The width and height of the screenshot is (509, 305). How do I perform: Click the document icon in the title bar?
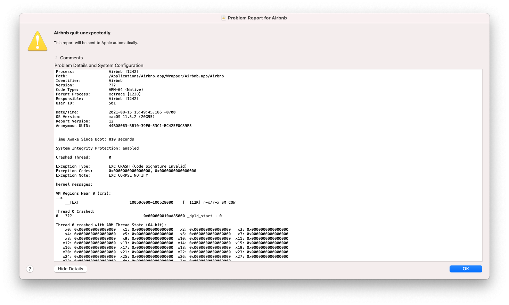tap(224, 18)
